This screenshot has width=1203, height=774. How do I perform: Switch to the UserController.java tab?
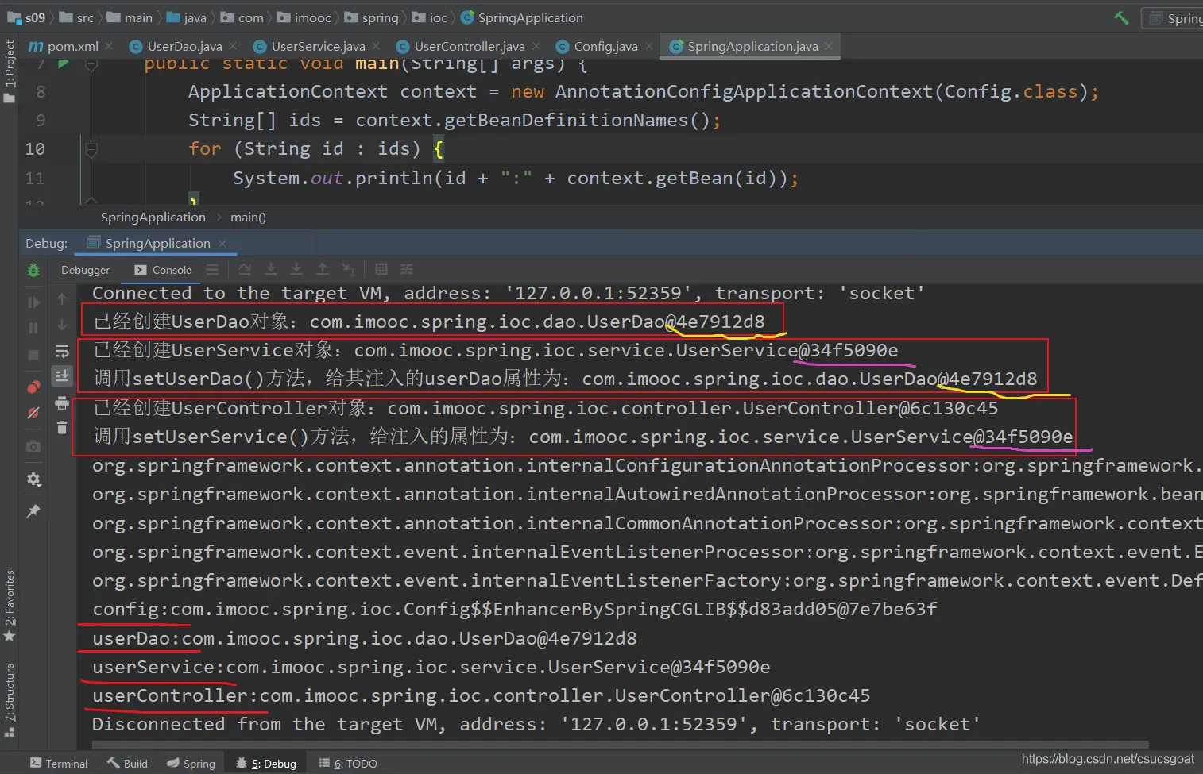click(469, 46)
